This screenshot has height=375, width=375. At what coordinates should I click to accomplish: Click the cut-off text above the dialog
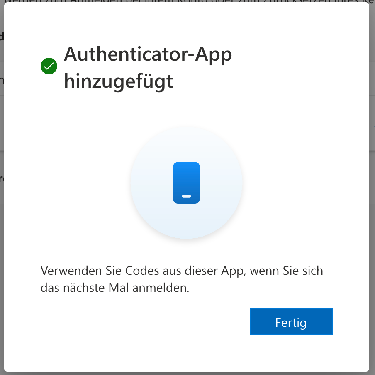click(187, 2)
